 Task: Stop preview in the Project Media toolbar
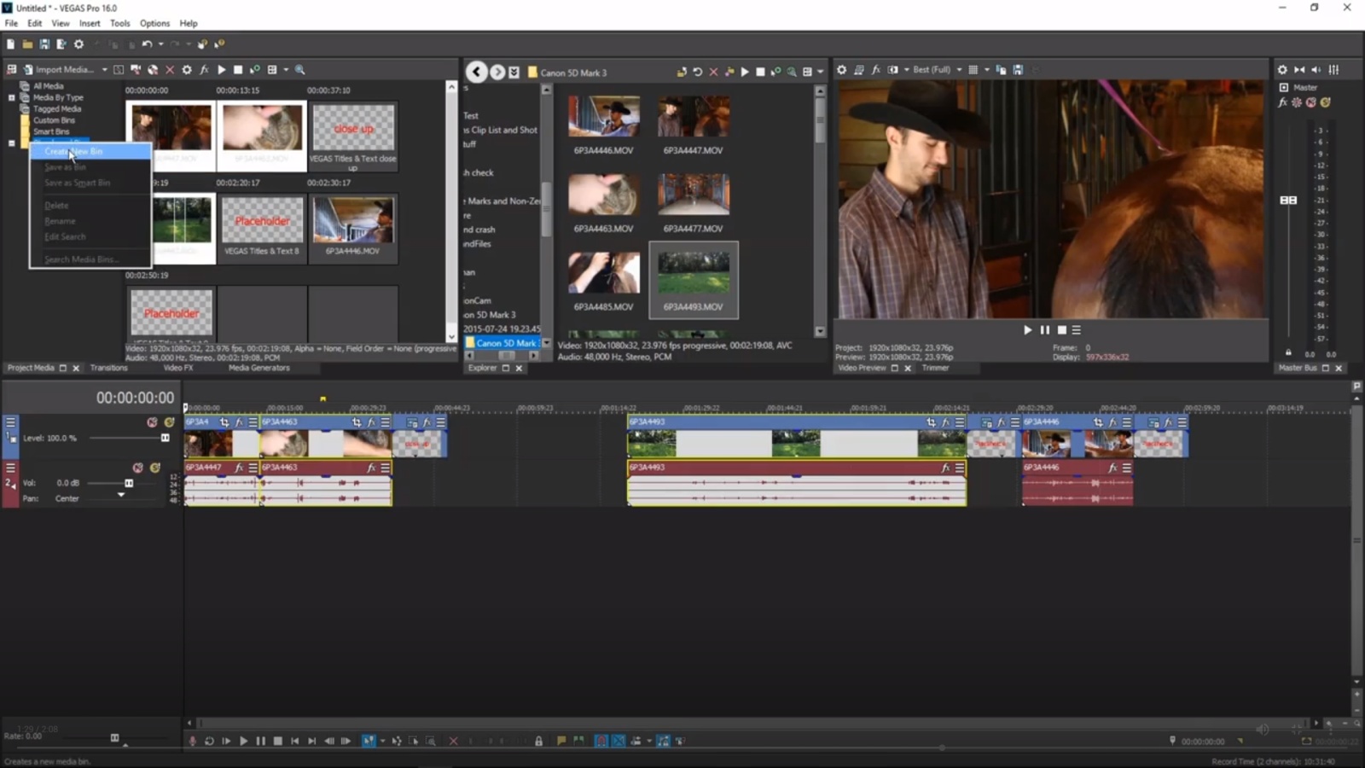point(238,70)
